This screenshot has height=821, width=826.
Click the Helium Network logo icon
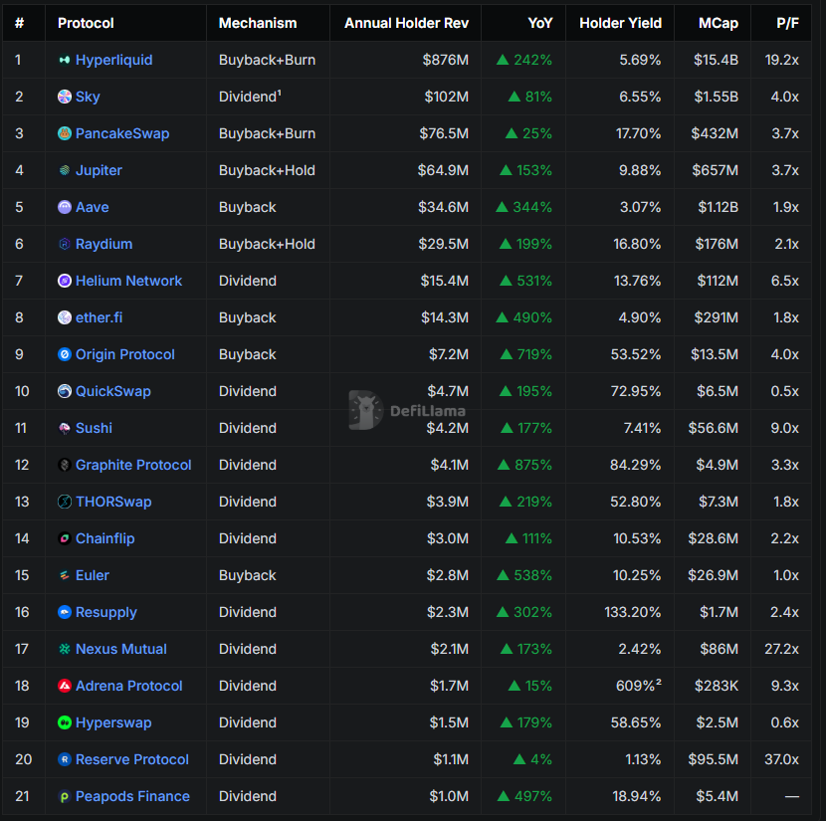tap(65, 281)
